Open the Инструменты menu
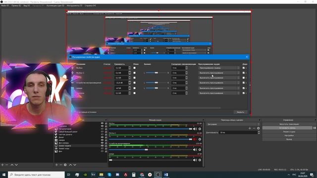The height and width of the screenshot is (178, 317). 74,5
